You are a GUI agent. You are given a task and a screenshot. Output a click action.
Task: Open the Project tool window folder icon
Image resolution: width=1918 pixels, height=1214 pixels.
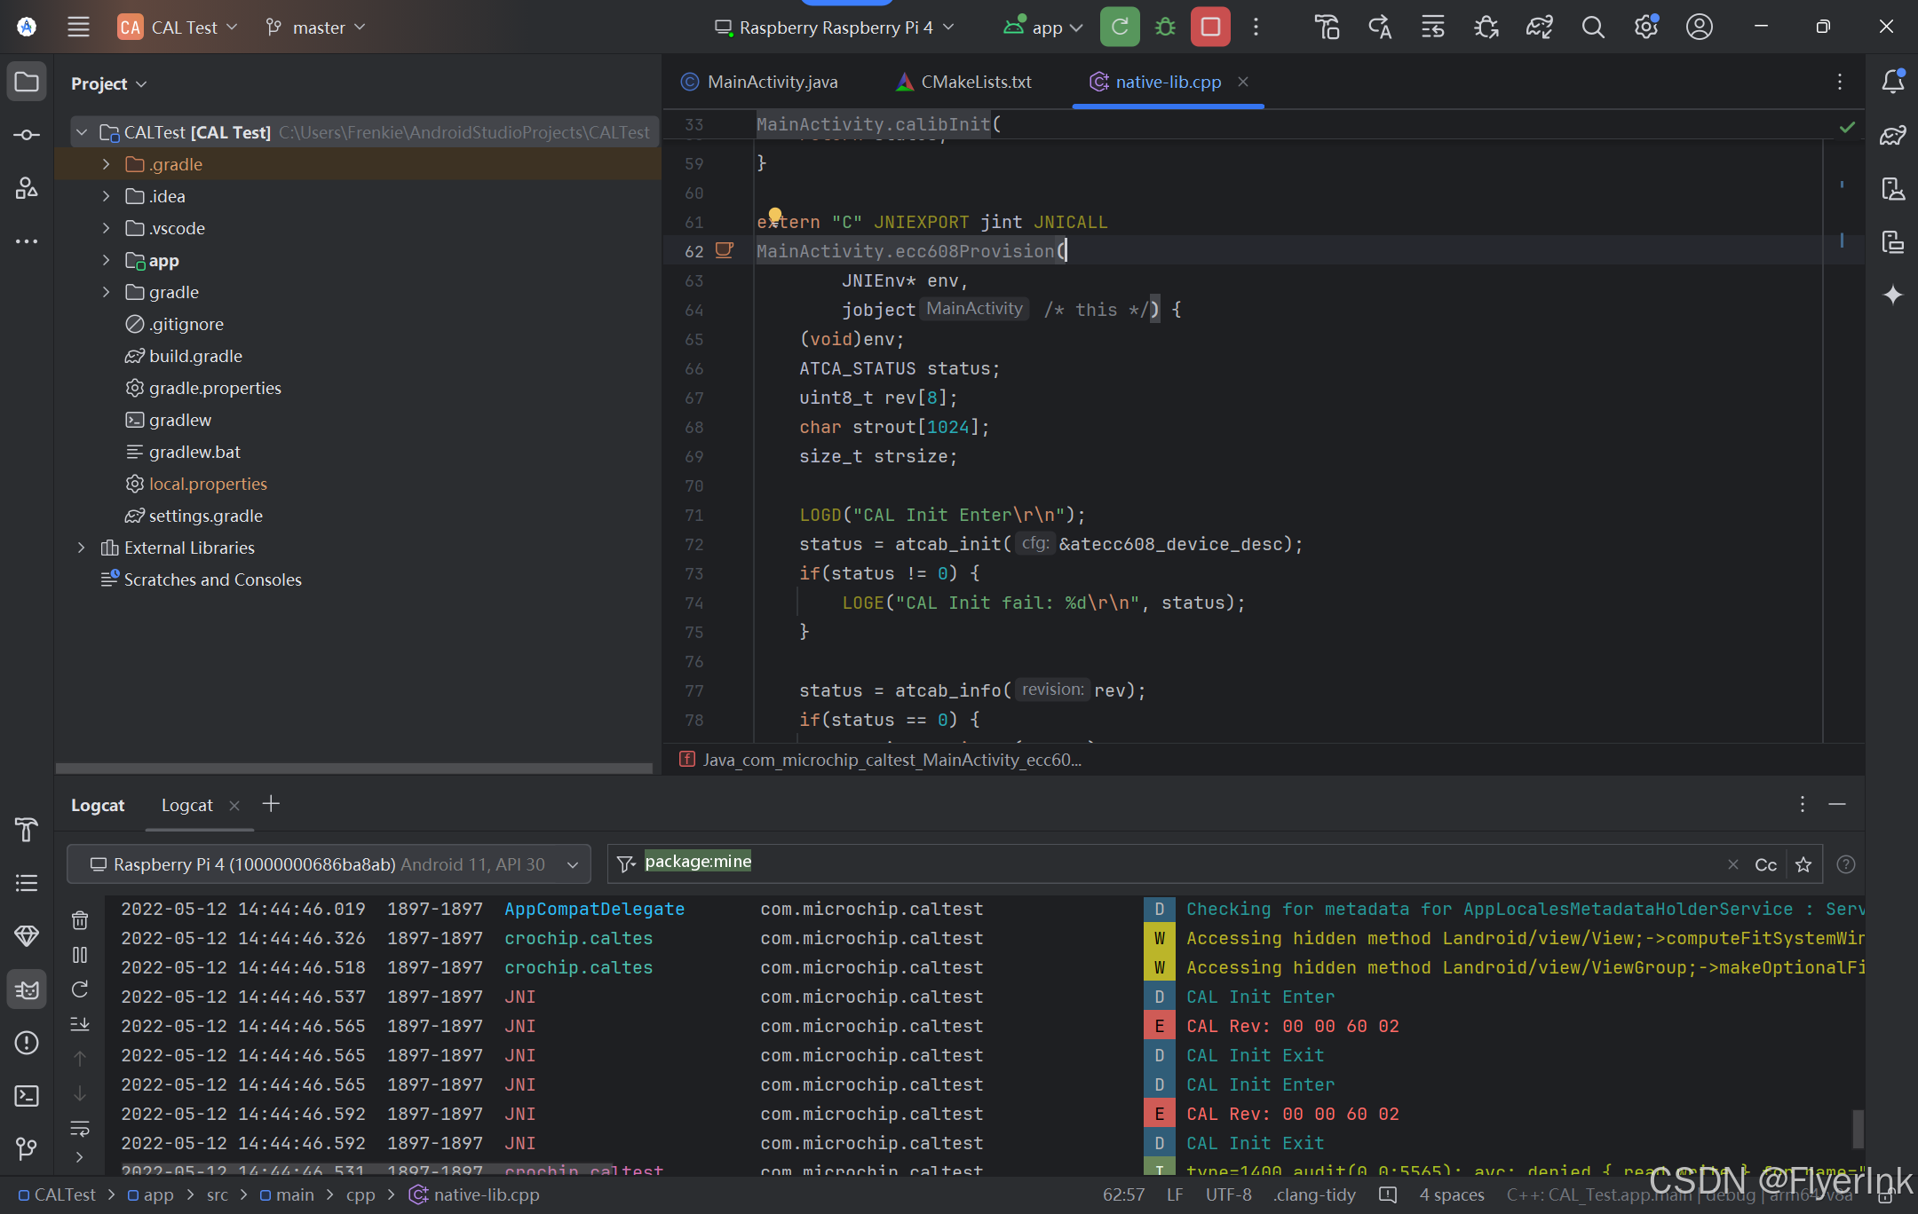coord(27,83)
